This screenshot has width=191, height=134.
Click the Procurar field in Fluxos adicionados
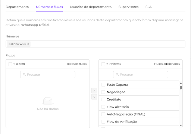pos(141,75)
